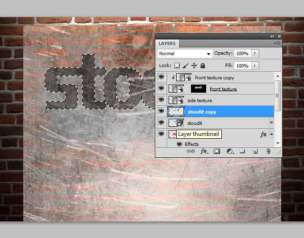Click layers scrollbar up arrow
Image resolution: width=304 pixels, height=238 pixels.
[278, 76]
